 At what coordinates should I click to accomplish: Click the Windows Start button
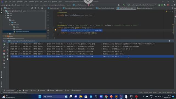coord(40,97)
